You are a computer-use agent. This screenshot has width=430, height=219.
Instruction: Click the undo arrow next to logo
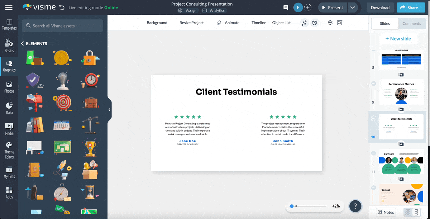point(62,8)
